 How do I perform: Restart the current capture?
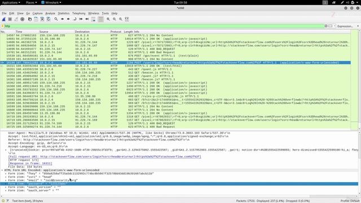point(16,19)
